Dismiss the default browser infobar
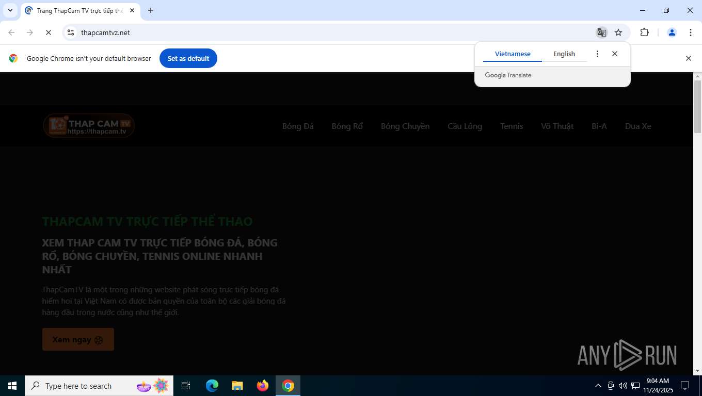The height and width of the screenshot is (396, 702). click(x=688, y=58)
